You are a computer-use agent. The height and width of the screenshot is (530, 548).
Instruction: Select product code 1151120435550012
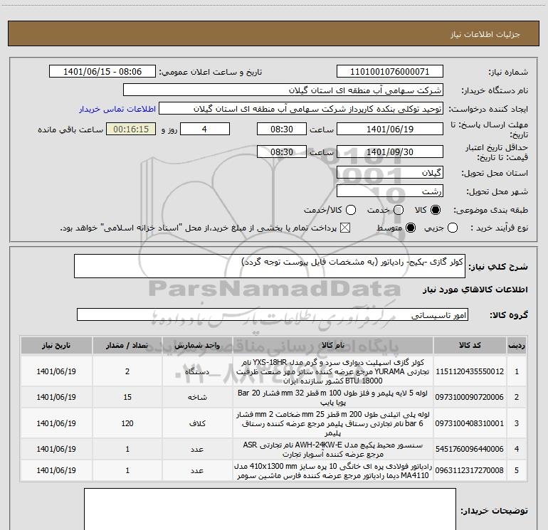point(470,371)
